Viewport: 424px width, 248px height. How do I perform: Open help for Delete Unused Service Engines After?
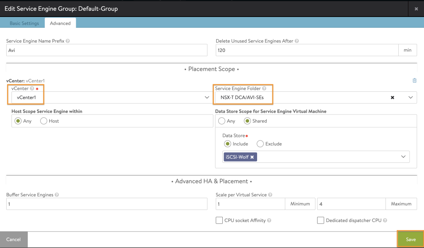296,41
